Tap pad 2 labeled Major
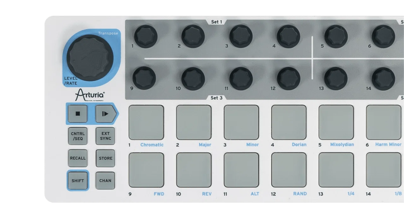This screenshot has width=404, height=211. tap(194, 123)
